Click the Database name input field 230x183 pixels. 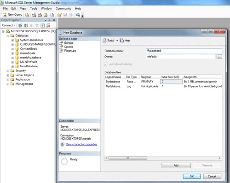click(x=184, y=51)
